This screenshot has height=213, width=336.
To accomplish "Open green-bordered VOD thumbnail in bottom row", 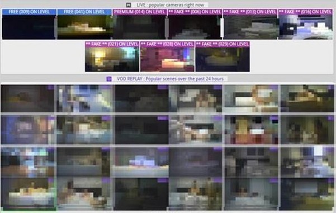I will pyautogui.click(x=29, y=194).
